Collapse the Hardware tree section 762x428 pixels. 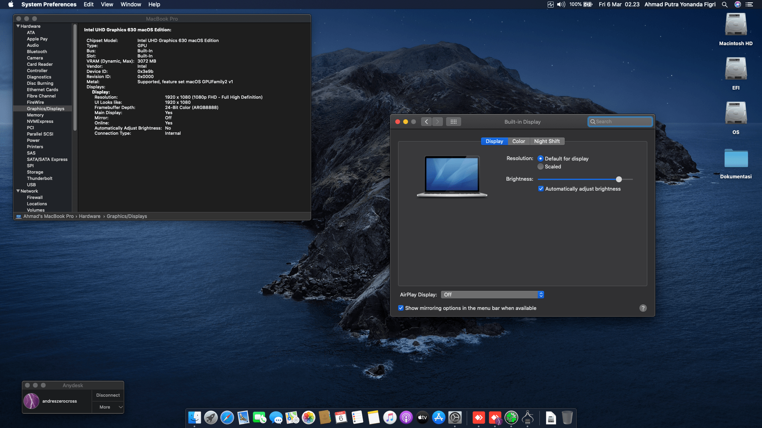(x=18, y=26)
